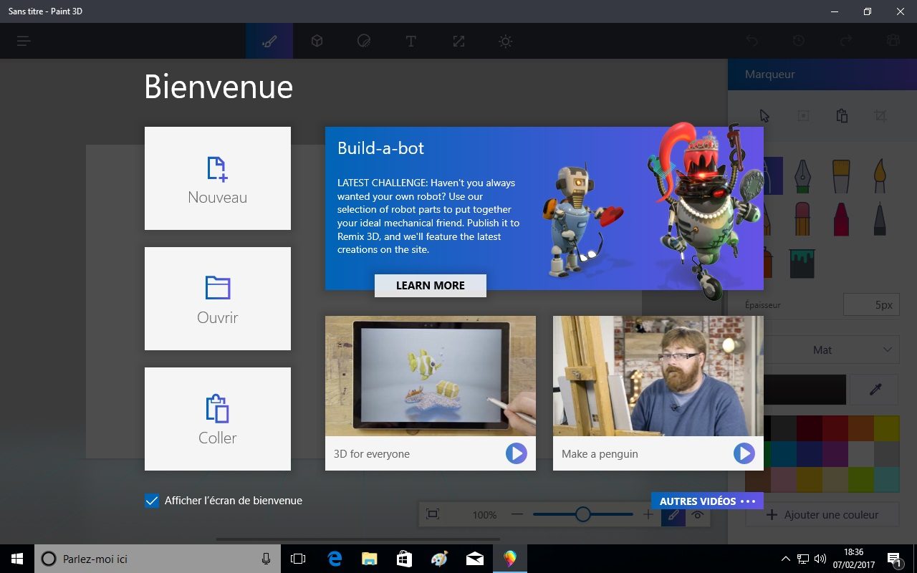Click the zoom slider handle
Image resolution: width=917 pixels, height=573 pixels.
tap(583, 514)
